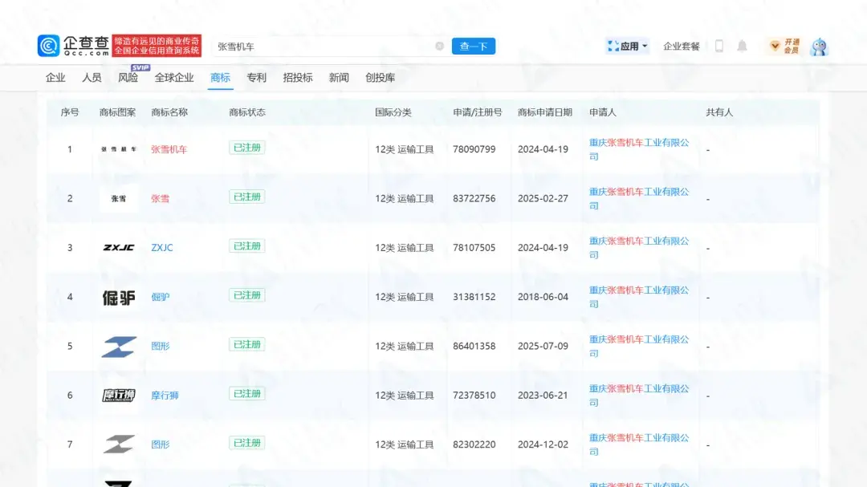The height and width of the screenshot is (487, 867).
Task: Open the 张雪机车 trademark name link
Action: click(x=169, y=149)
